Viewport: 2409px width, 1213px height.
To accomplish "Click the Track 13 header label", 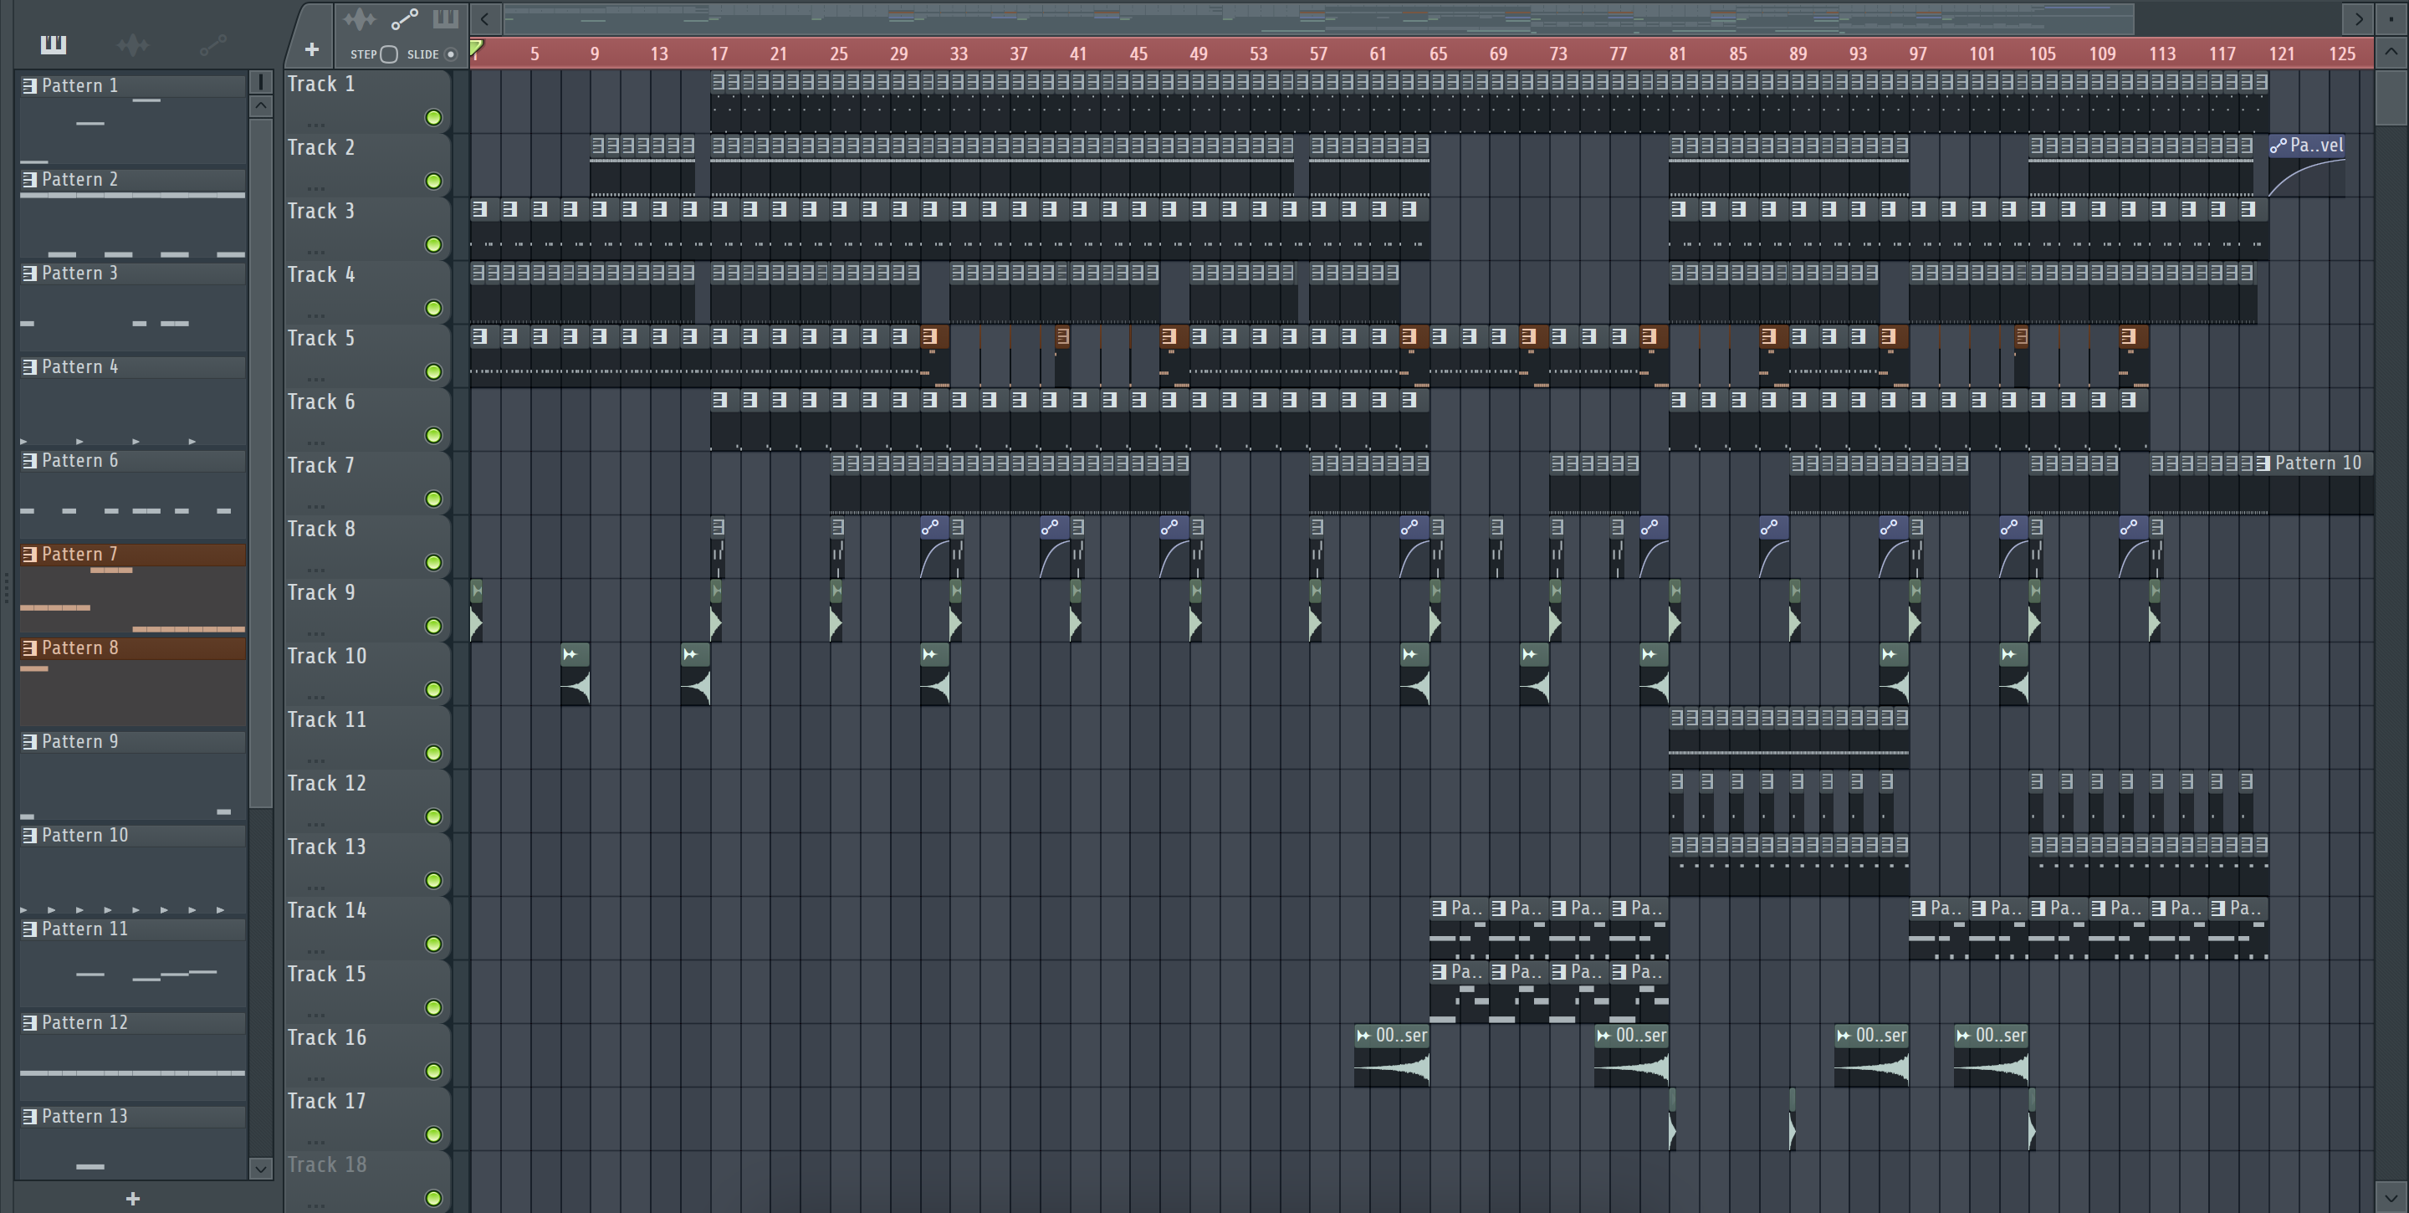I will [326, 847].
